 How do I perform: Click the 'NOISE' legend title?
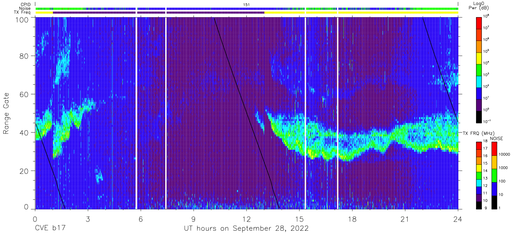tap(497, 138)
